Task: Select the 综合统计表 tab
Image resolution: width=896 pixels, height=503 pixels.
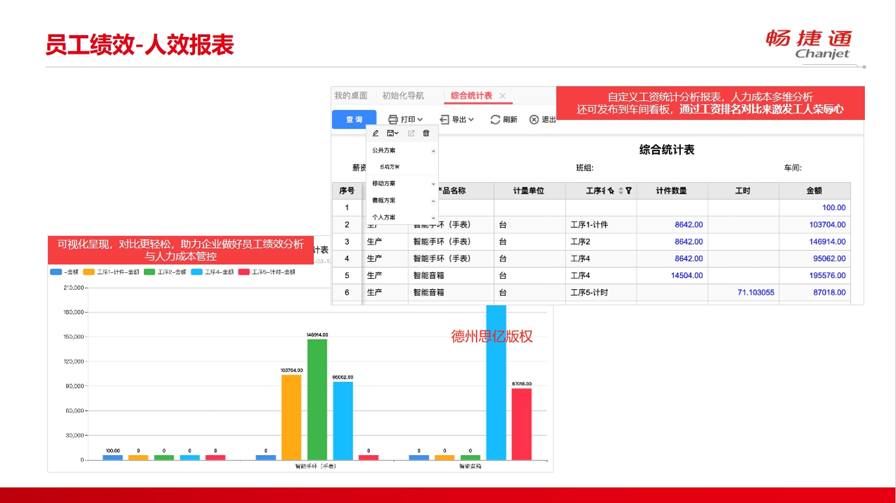Action: pos(471,95)
